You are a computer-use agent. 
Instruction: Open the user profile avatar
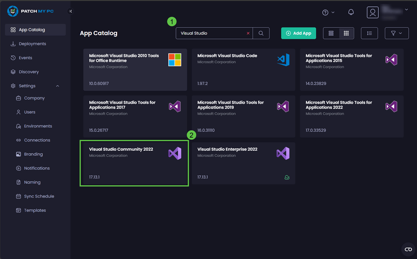pyautogui.click(x=372, y=12)
